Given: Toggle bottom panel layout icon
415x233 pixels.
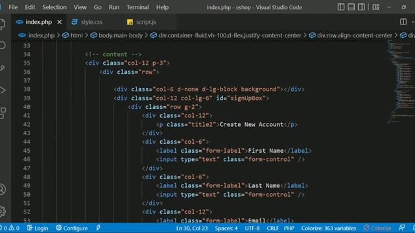Looking at the screenshot, I should [x=351, y=7].
